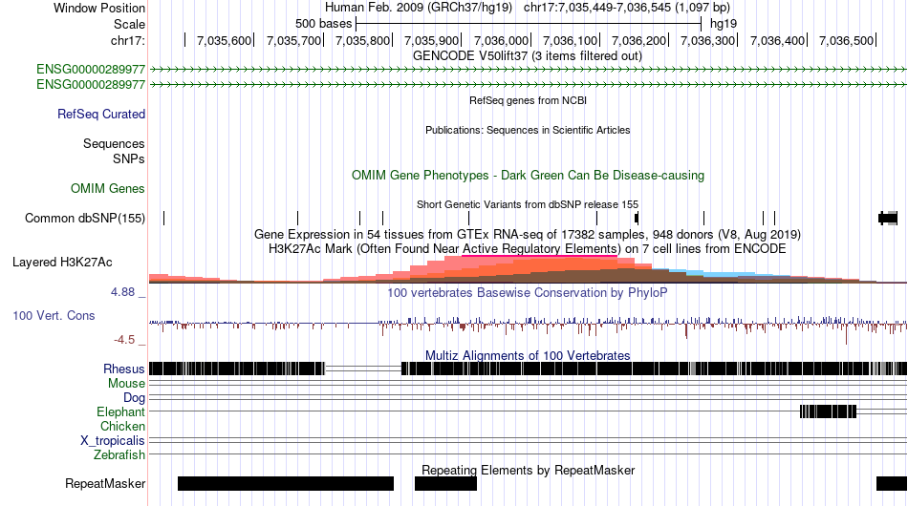Click Repeating Elements by RepeatMasker title
Screen dimensions: 908x506
(528, 470)
